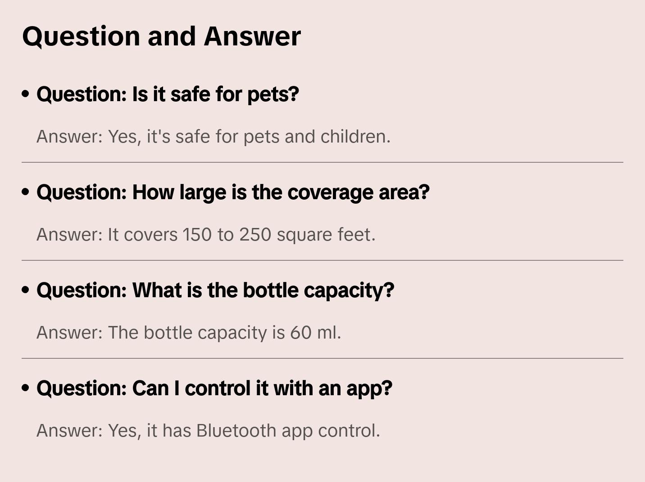Click the word "children" in the first answer

354,137
